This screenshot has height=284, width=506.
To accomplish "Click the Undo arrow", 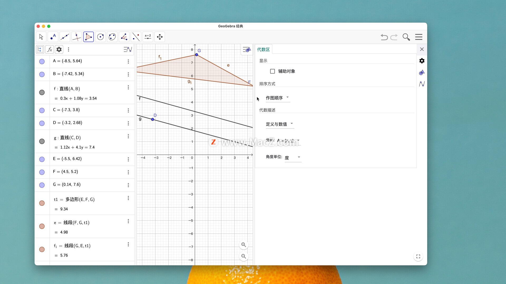I will point(384,37).
